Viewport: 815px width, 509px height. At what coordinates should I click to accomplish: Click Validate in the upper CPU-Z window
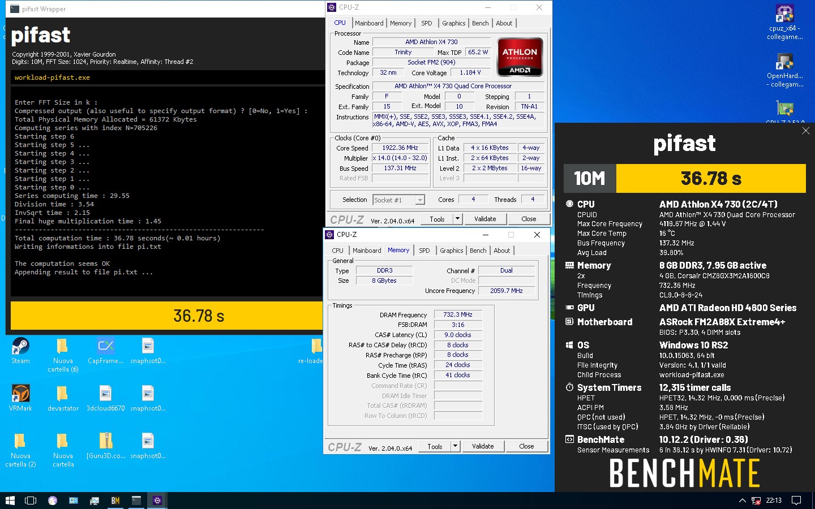pos(485,219)
